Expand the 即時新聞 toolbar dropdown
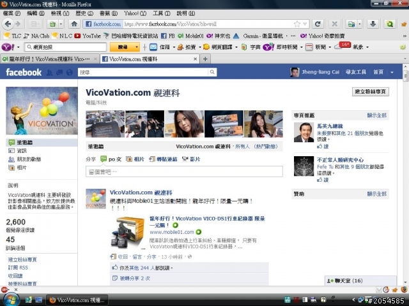409x306 pixels. [x=302, y=47]
